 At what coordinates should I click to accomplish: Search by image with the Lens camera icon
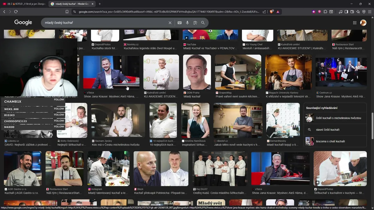(x=195, y=23)
